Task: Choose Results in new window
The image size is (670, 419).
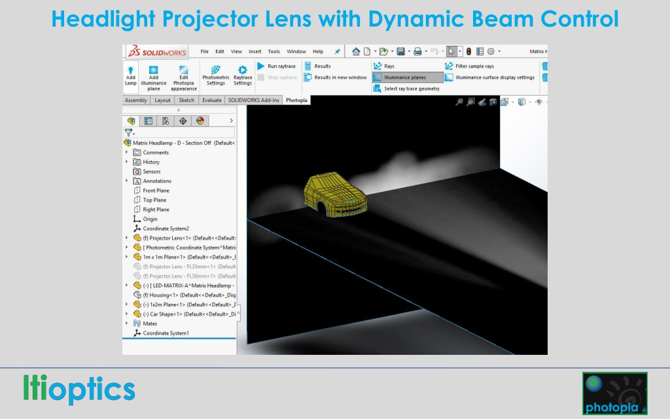Action: [336, 77]
